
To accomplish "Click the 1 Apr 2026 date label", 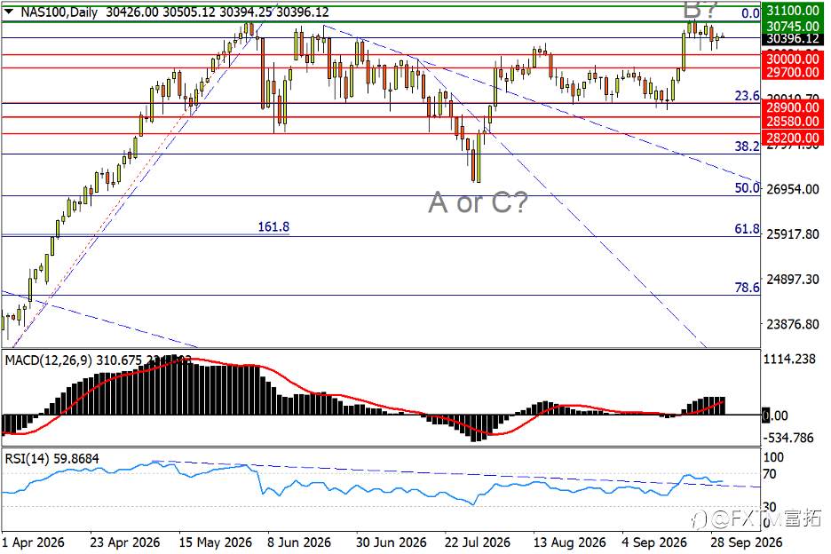I will [x=33, y=542].
